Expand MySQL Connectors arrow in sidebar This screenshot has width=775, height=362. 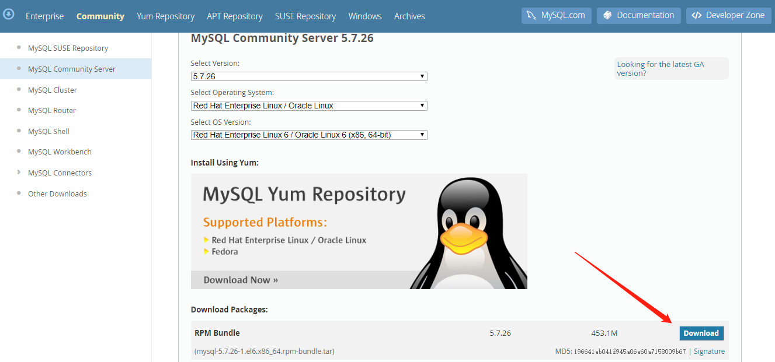tap(19, 172)
